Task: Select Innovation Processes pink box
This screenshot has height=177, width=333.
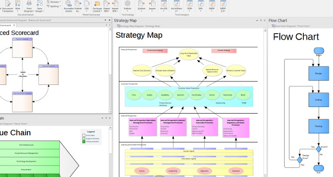Action: point(205,127)
